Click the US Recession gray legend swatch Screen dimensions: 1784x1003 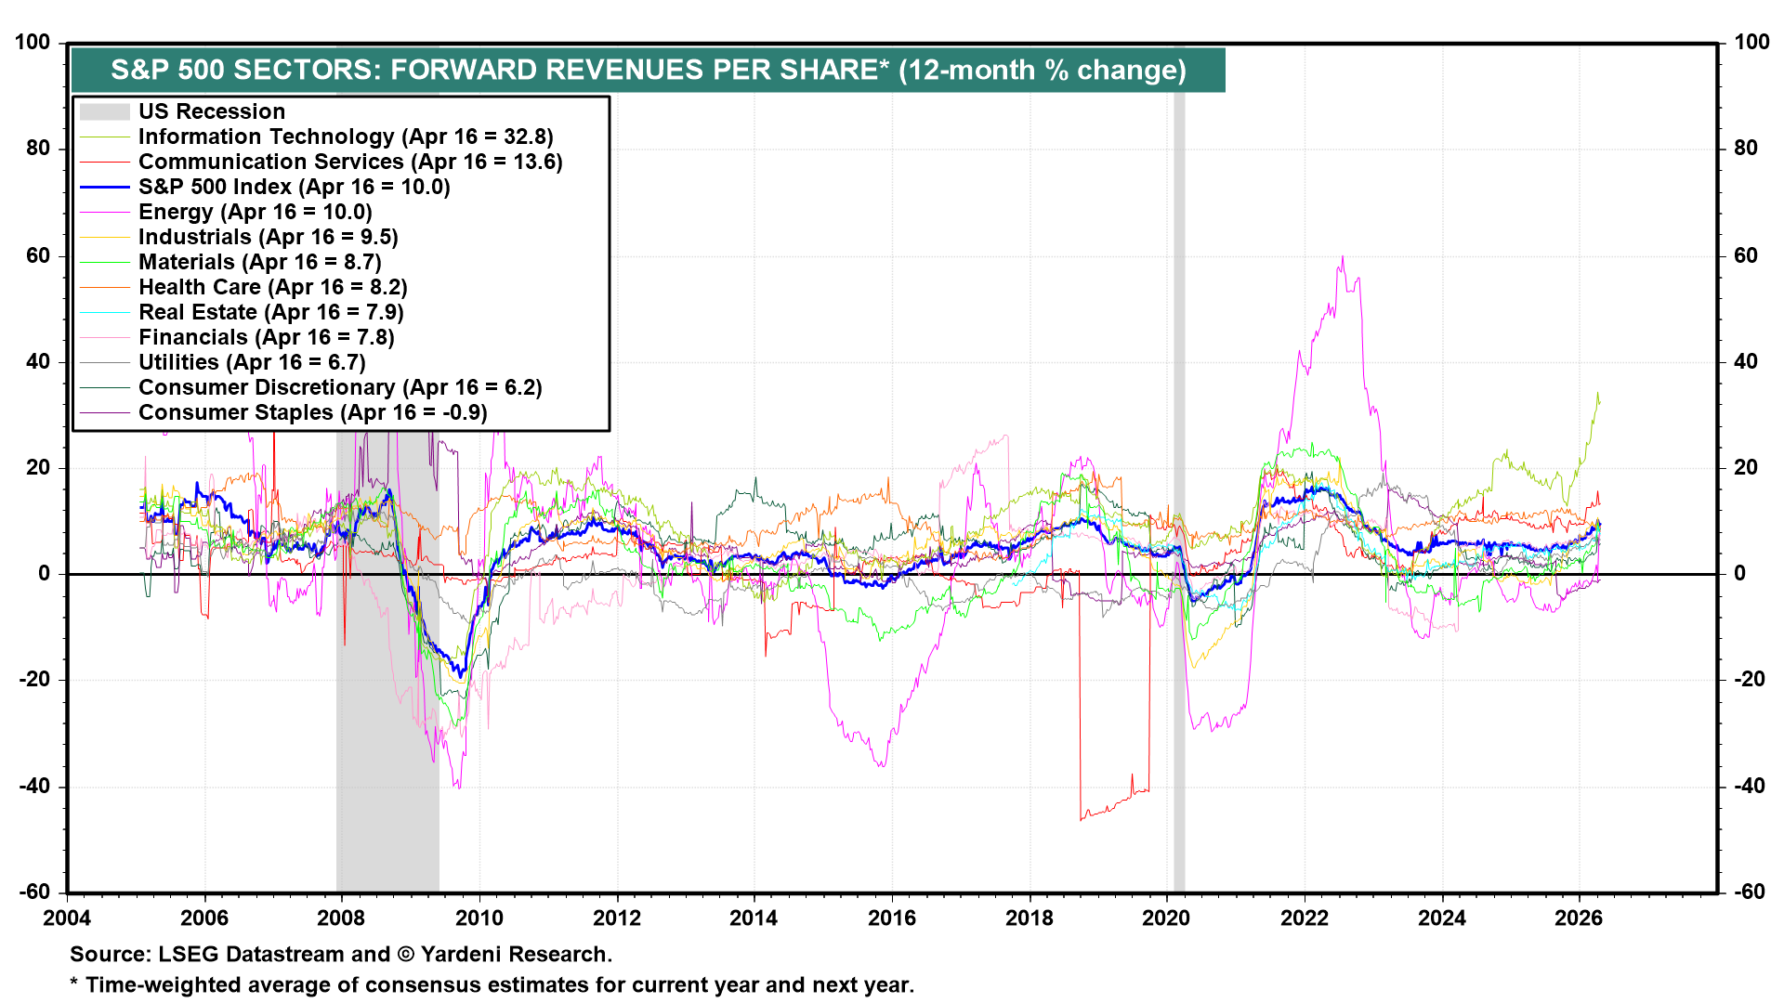coord(104,111)
